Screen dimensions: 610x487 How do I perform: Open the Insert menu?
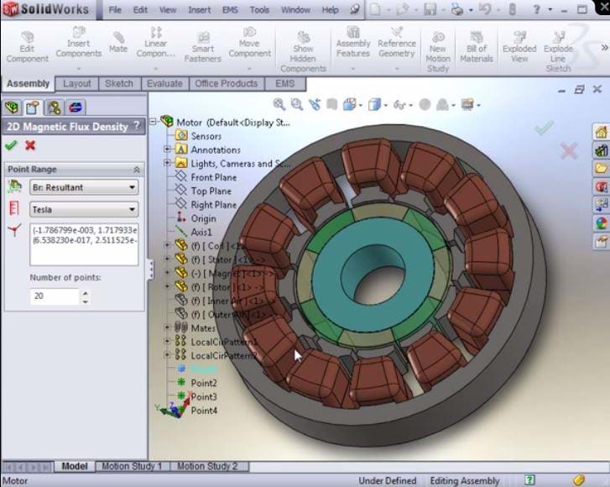[199, 10]
